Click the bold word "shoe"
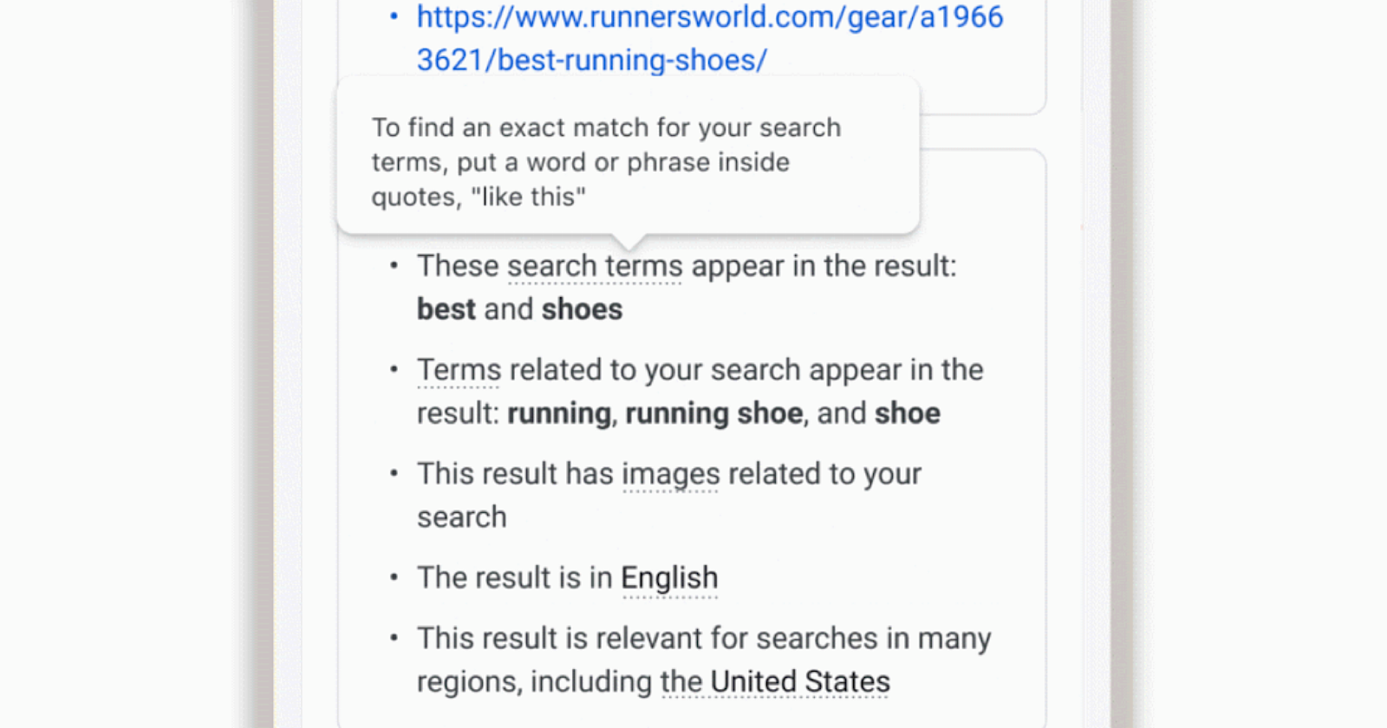This screenshot has width=1387, height=728. [906, 413]
